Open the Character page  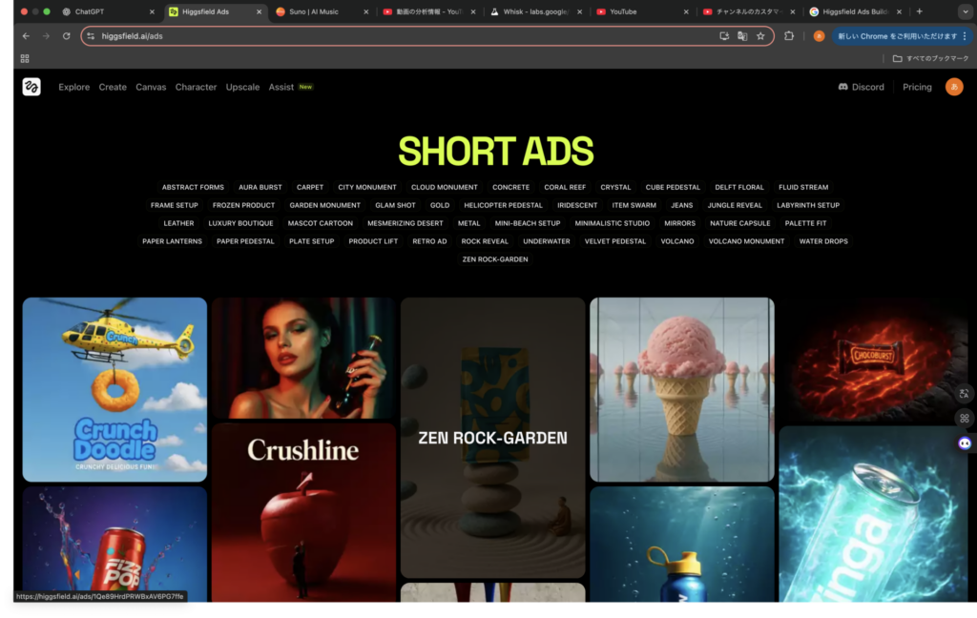pos(196,87)
